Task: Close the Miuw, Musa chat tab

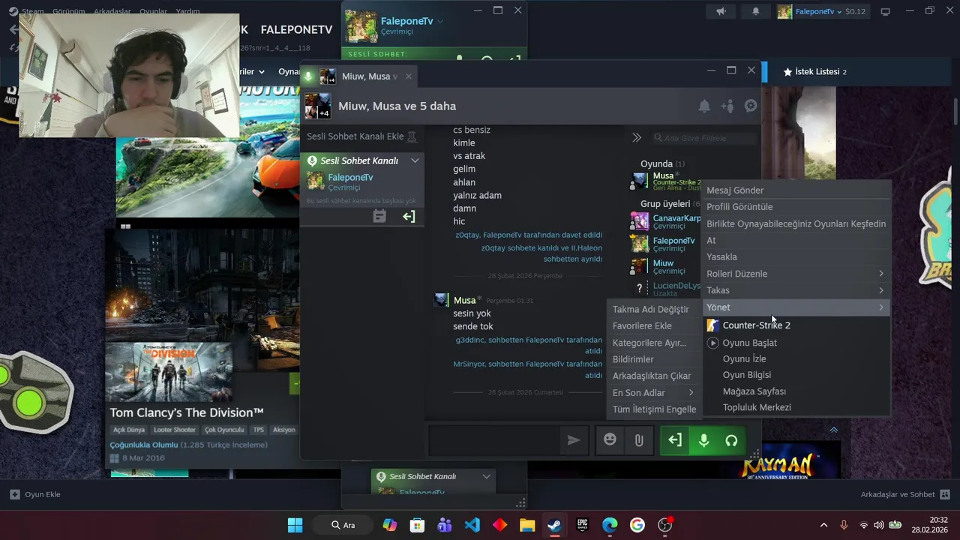Action: click(409, 76)
